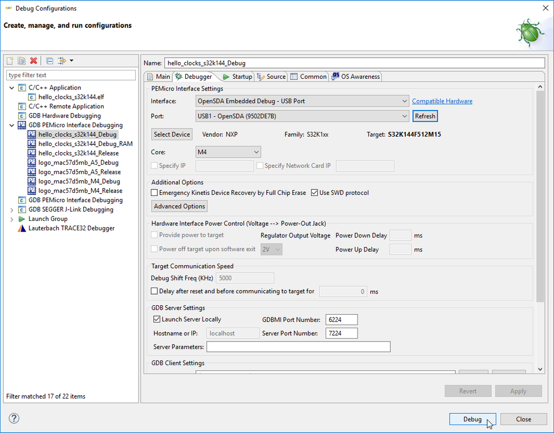Toggle Emergency Kinetis Device Recovery checkbox
Image resolution: width=554 pixels, height=433 pixels.
click(x=154, y=193)
